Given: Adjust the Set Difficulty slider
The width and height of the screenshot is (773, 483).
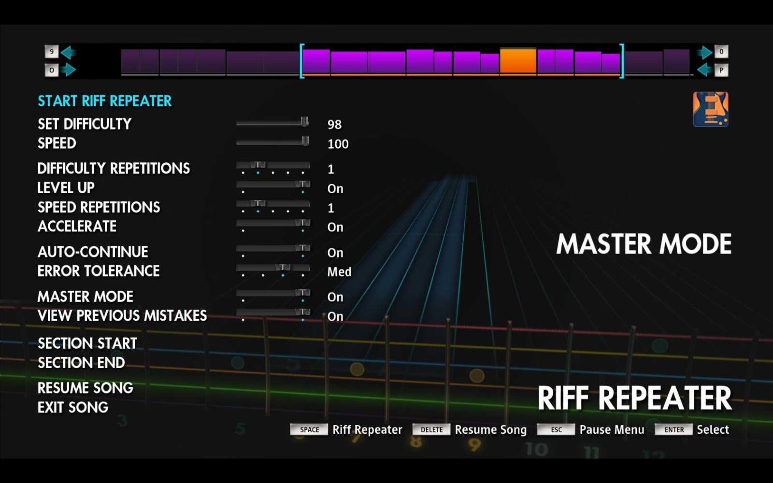Looking at the screenshot, I should (x=273, y=122).
